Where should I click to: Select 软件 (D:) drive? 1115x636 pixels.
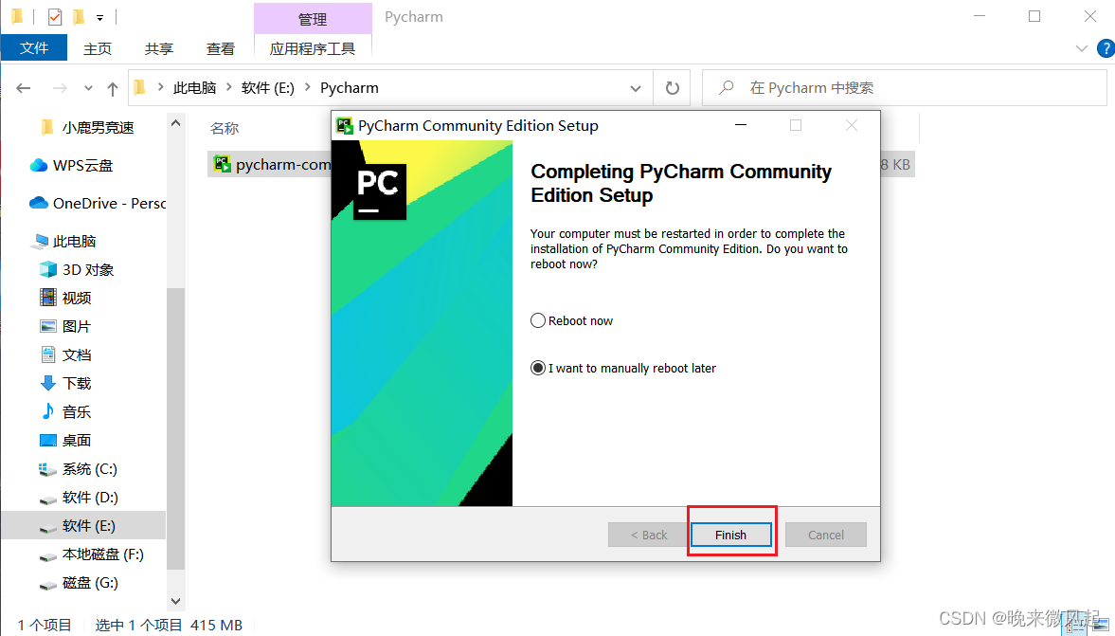click(90, 498)
